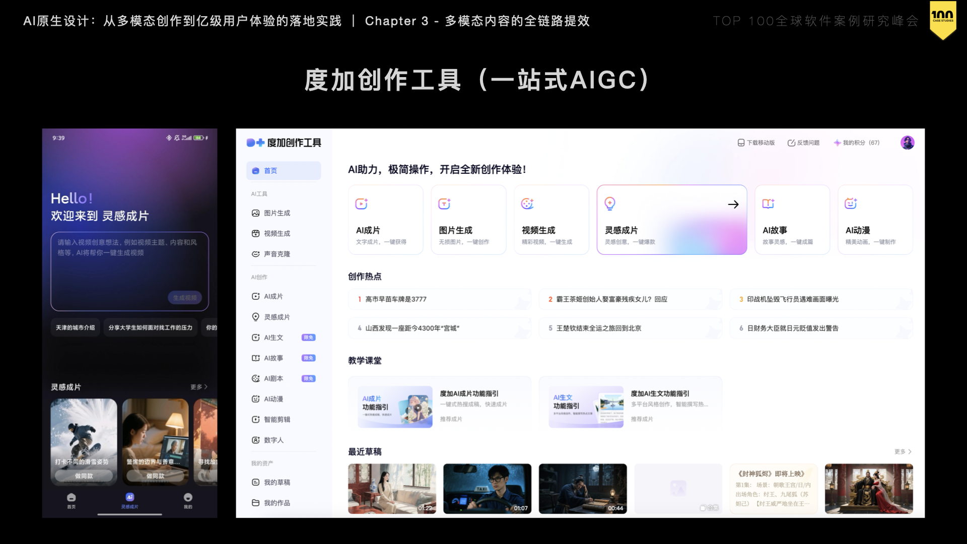The image size is (967, 544).
Task: Click the AI成片 card icon
Action: pyautogui.click(x=361, y=203)
